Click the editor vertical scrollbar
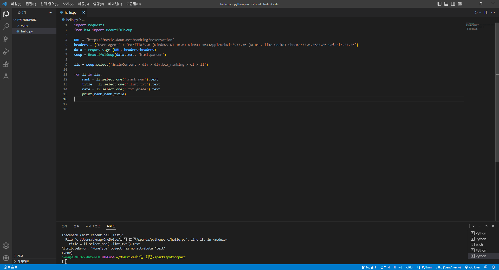The image size is (499, 270). [x=497, y=92]
